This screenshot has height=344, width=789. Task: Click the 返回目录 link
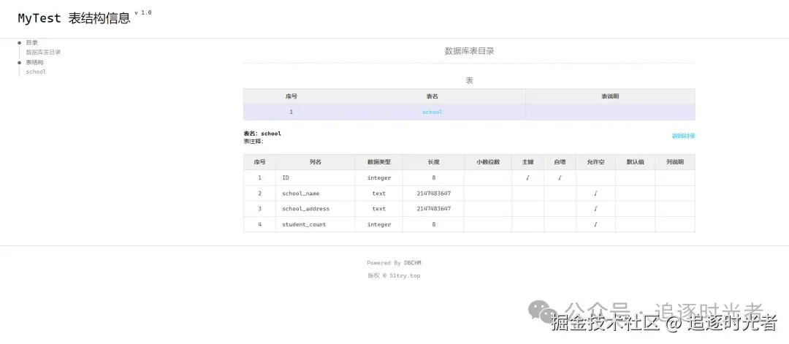pos(683,136)
